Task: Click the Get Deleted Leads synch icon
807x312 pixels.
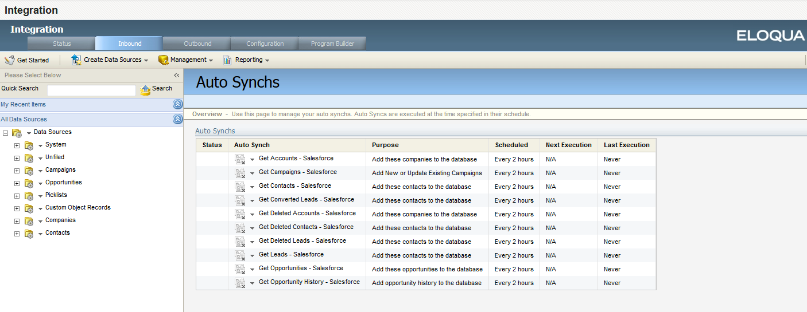Action: tap(240, 242)
